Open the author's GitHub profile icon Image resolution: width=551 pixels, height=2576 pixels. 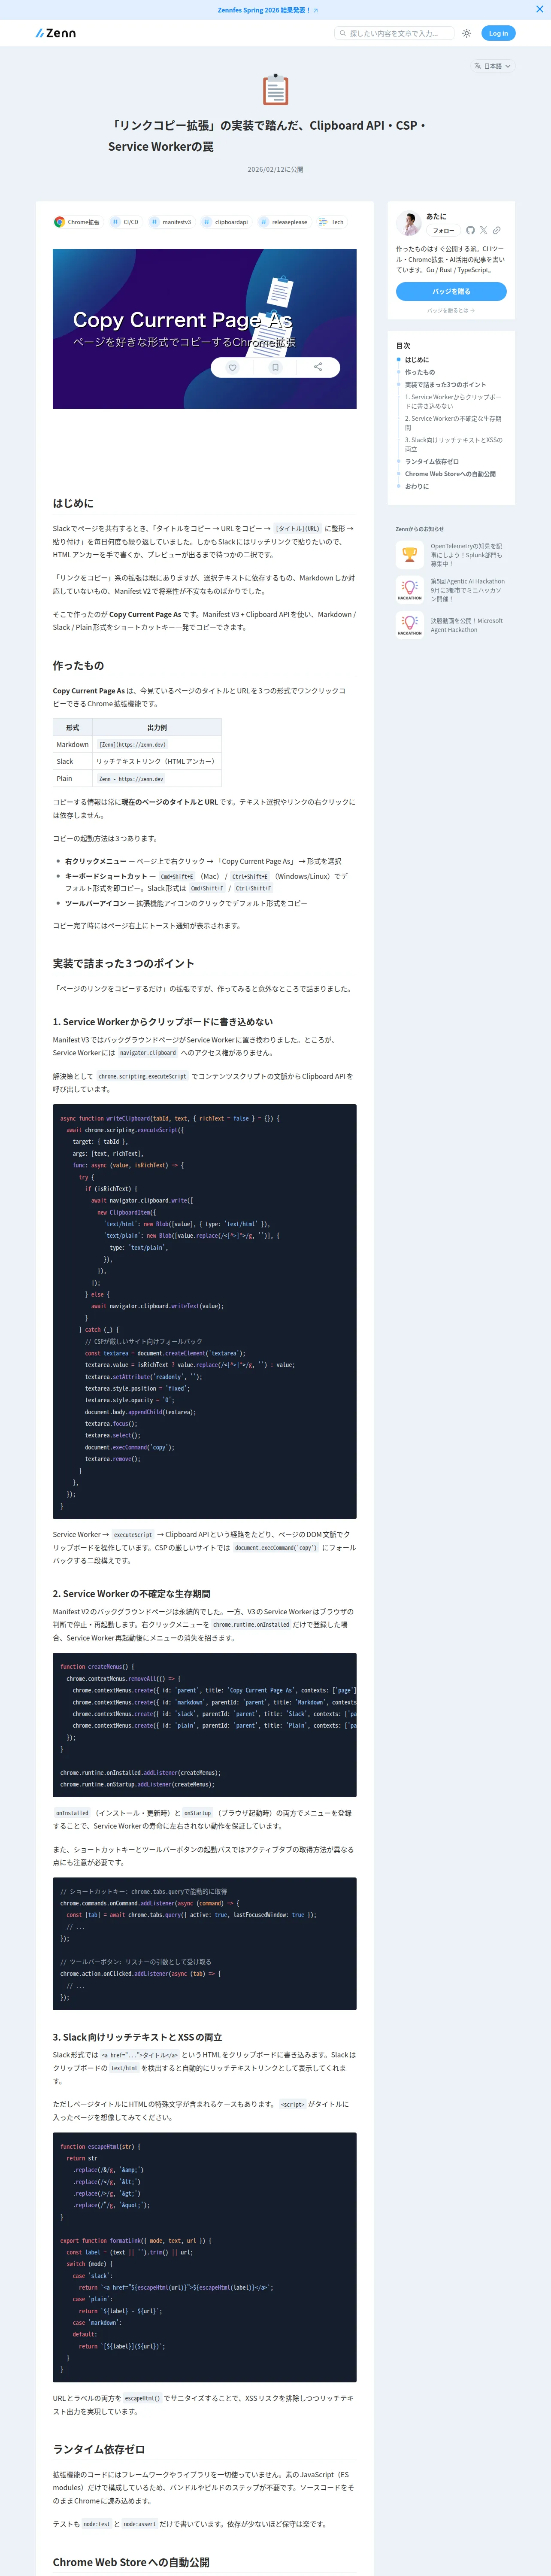471,230
